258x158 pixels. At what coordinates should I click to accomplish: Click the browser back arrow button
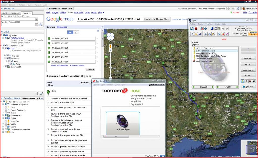click(x=228, y=8)
